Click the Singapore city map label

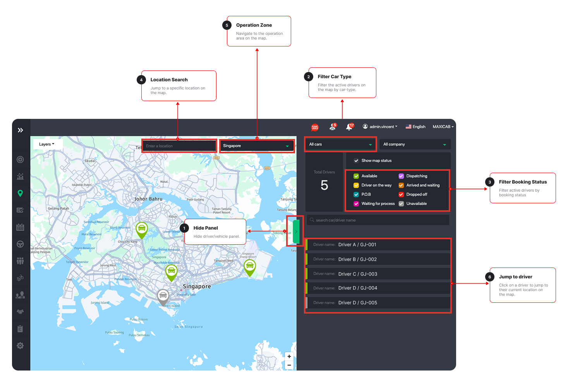click(x=197, y=286)
